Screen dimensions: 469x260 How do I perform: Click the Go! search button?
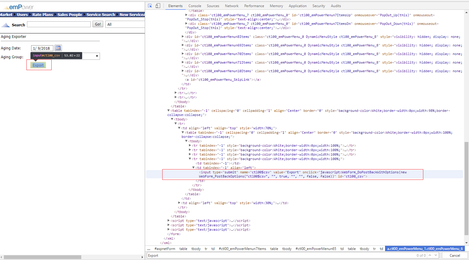[x=98, y=24]
